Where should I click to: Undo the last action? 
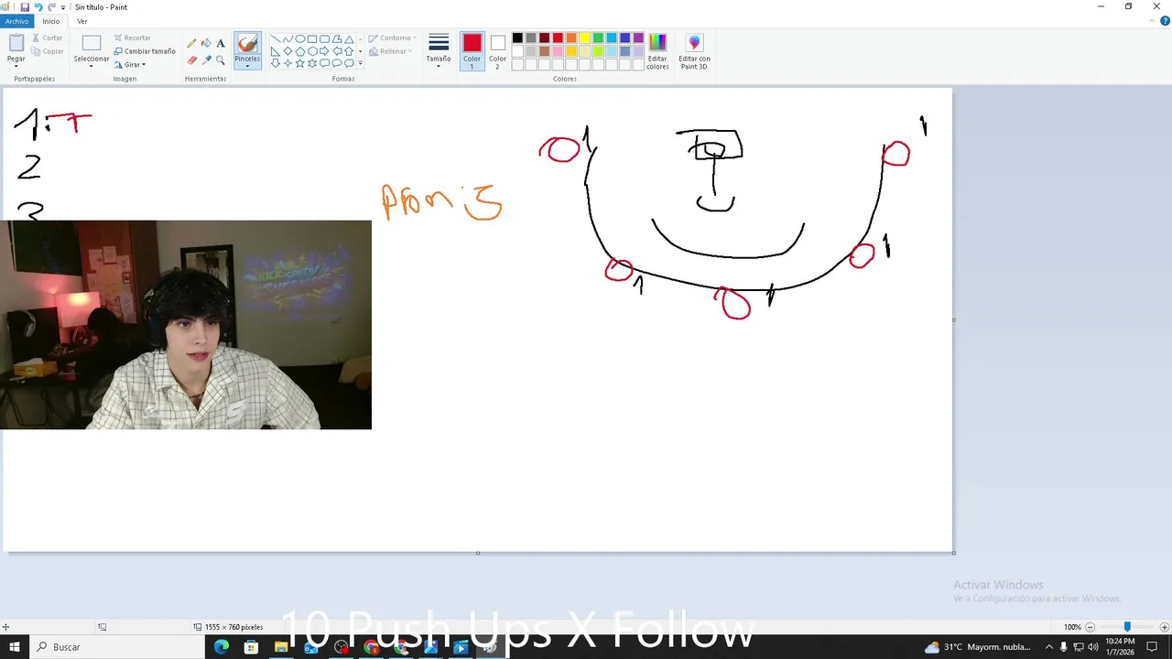38,6
